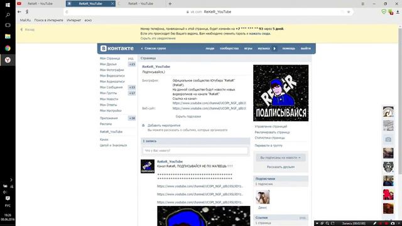Open Мои Друзья in sidebar

click(108, 64)
